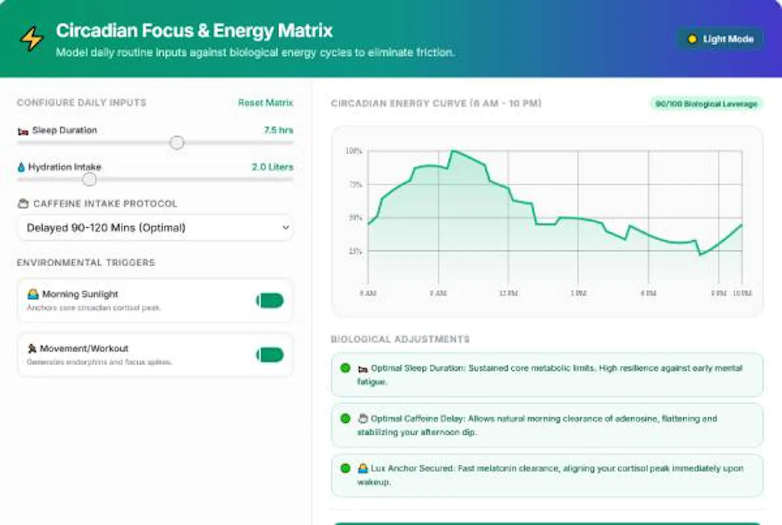Viewport: 782px width, 525px height.
Task: Click the circadian energy curve chart
Action: point(547,222)
